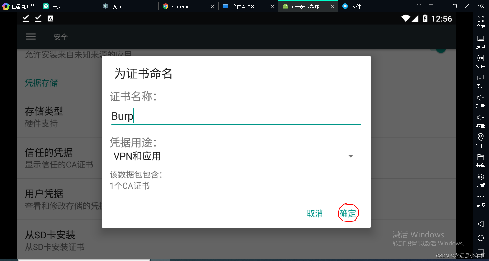The image size is (489, 261).
Task: Tap the first download-complete notification icon
Action: [x=26, y=19]
